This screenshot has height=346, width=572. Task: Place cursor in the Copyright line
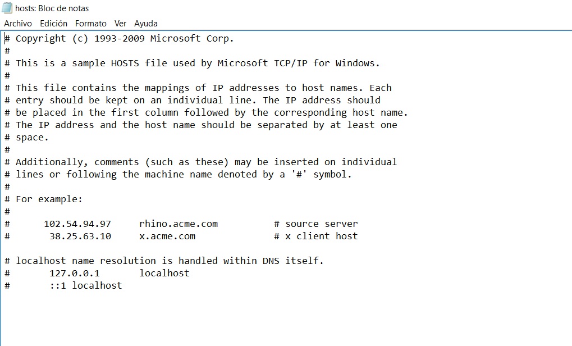coord(119,38)
